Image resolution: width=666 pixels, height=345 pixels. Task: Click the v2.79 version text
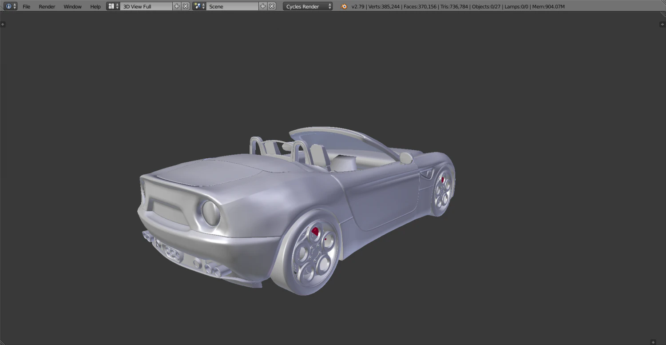(x=358, y=7)
